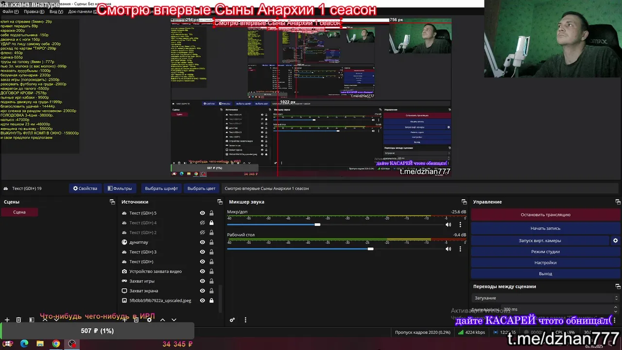
Task: Open Свойства for the selected source
Action: [x=85, y=188]
